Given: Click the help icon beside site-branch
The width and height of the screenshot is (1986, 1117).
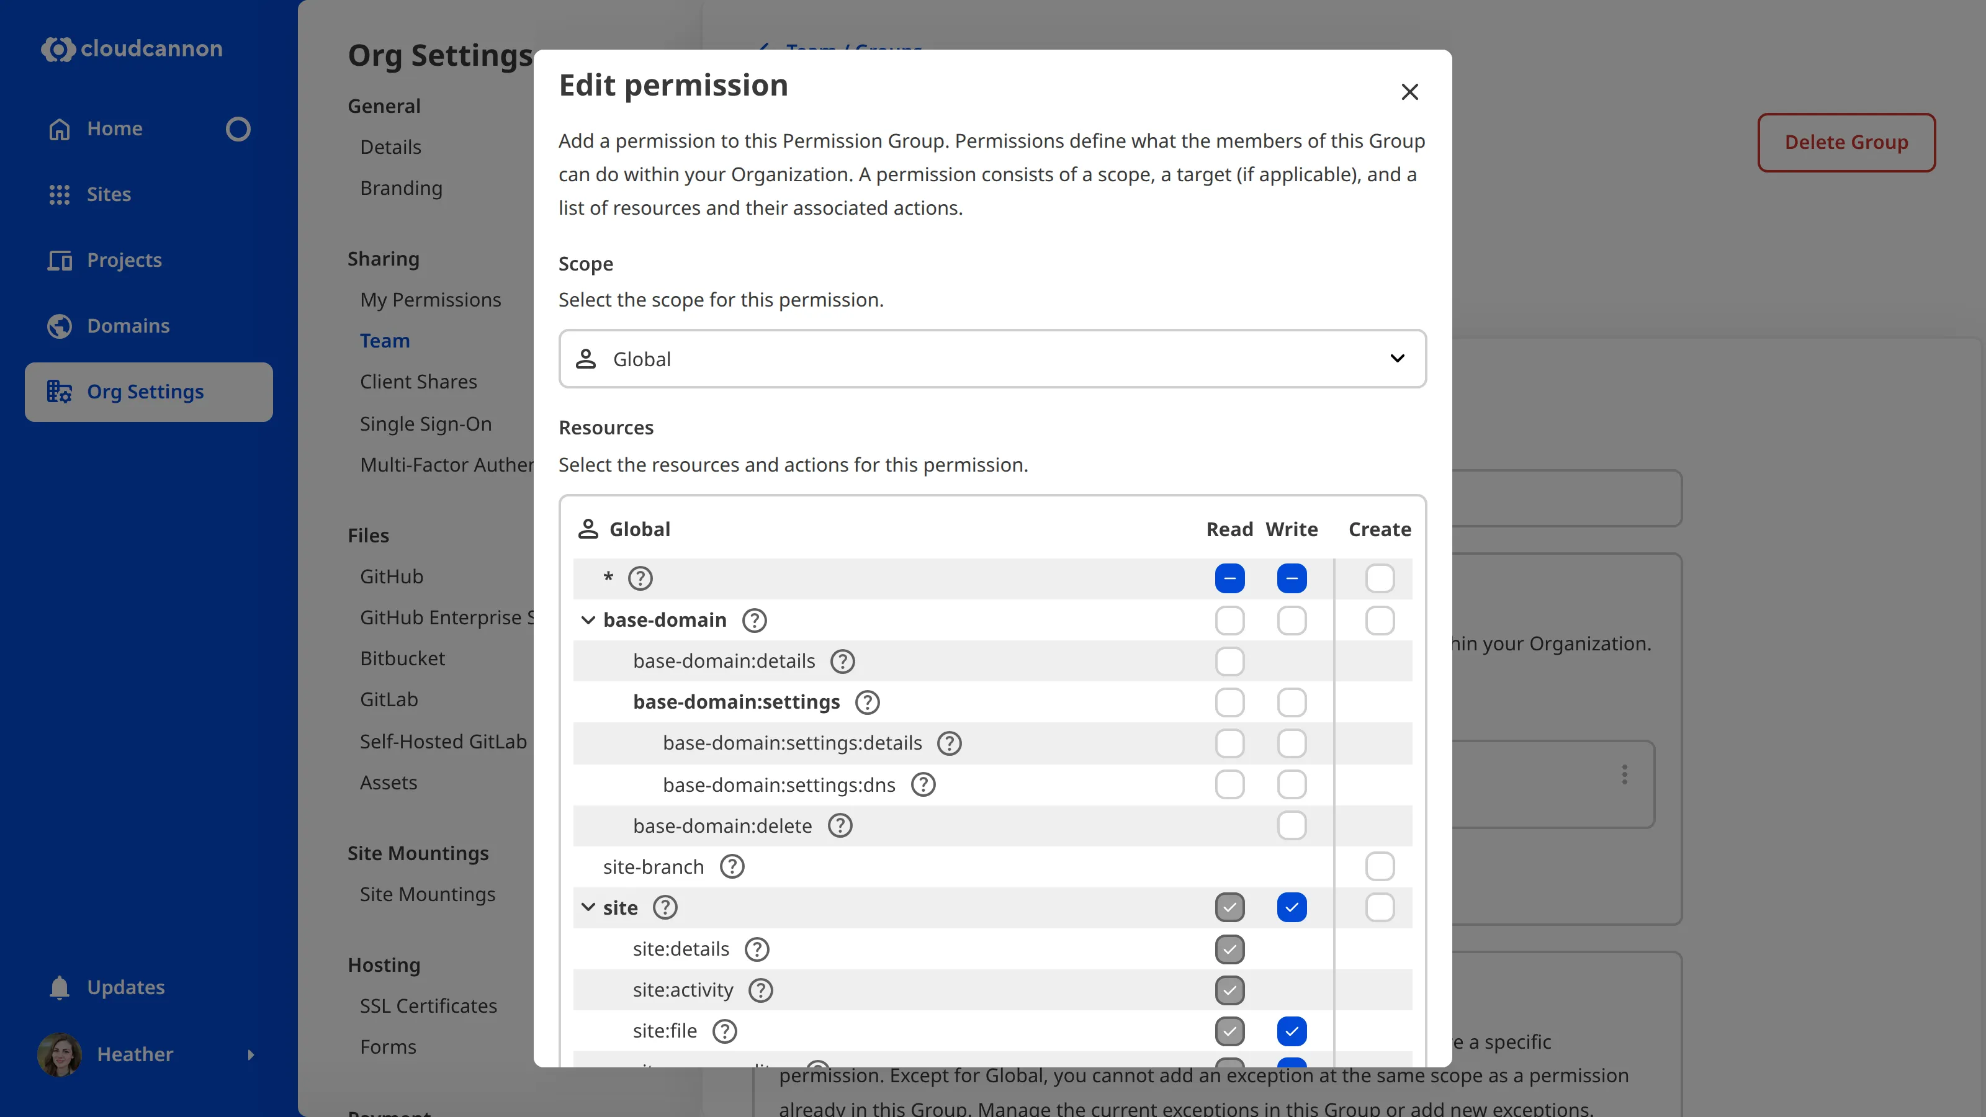Looking at the screenshot, I should coord(732,866).
